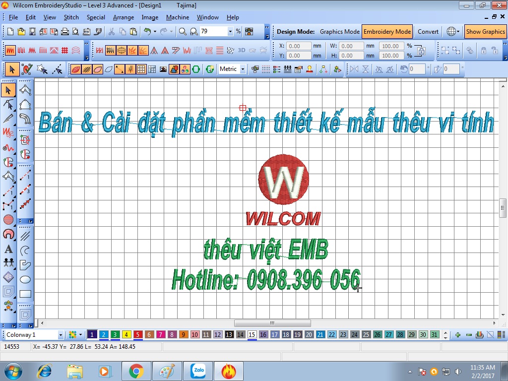Image resolution: width=508 pixels, height=381 pixels.
Task: Select colour swatch 2 (blue)
Action: click(104, 334)
